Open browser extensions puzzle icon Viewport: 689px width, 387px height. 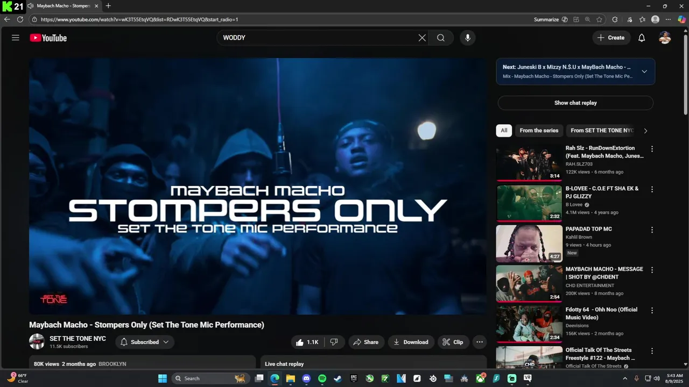point(615,19)
